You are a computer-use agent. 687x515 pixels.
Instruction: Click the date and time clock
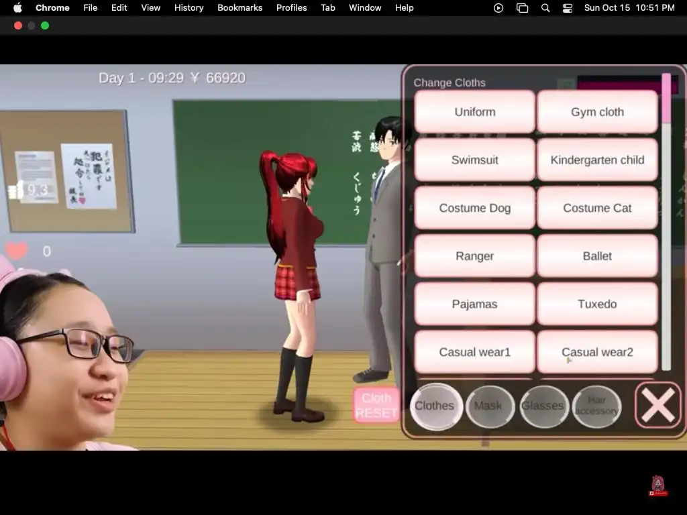click(x=629, y=7)
